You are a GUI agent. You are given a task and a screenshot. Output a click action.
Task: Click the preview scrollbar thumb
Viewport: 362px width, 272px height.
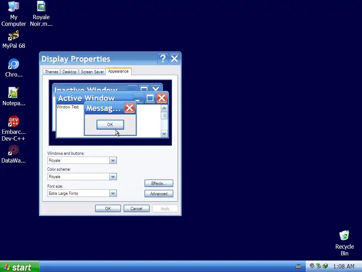(164, 115)
